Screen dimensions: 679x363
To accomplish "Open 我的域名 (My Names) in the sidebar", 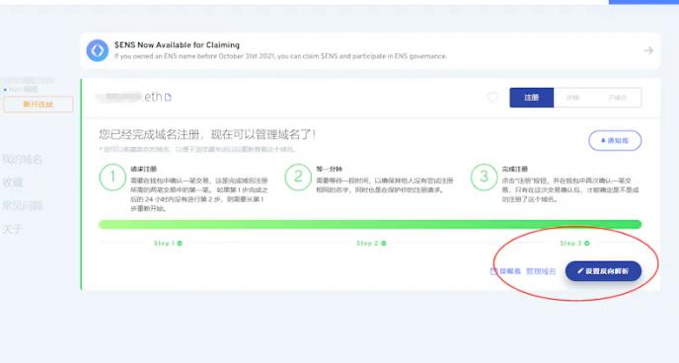I will 22,159.
